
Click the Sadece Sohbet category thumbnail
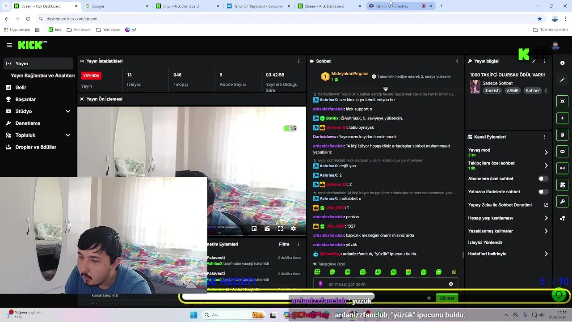(x=475, y=87)
